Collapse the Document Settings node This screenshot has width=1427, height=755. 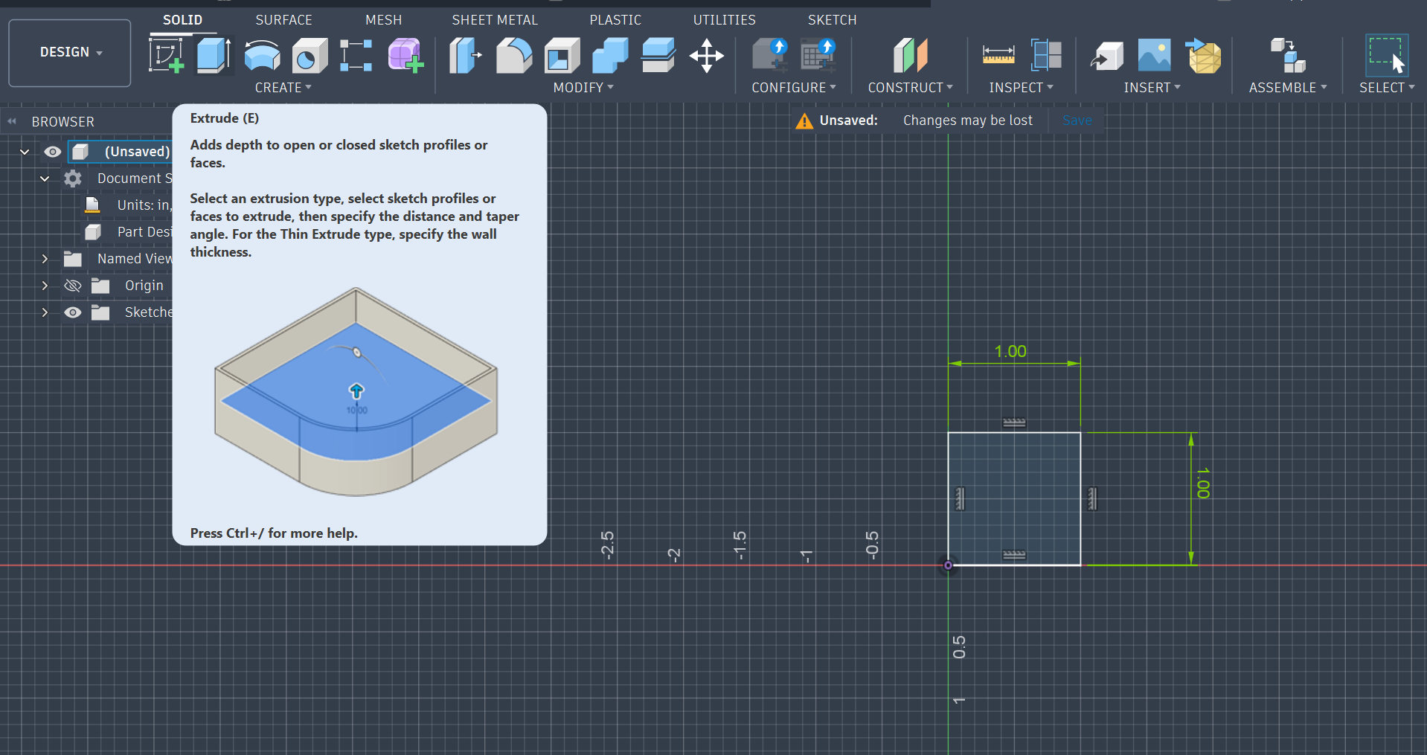(x=45, y=179)
